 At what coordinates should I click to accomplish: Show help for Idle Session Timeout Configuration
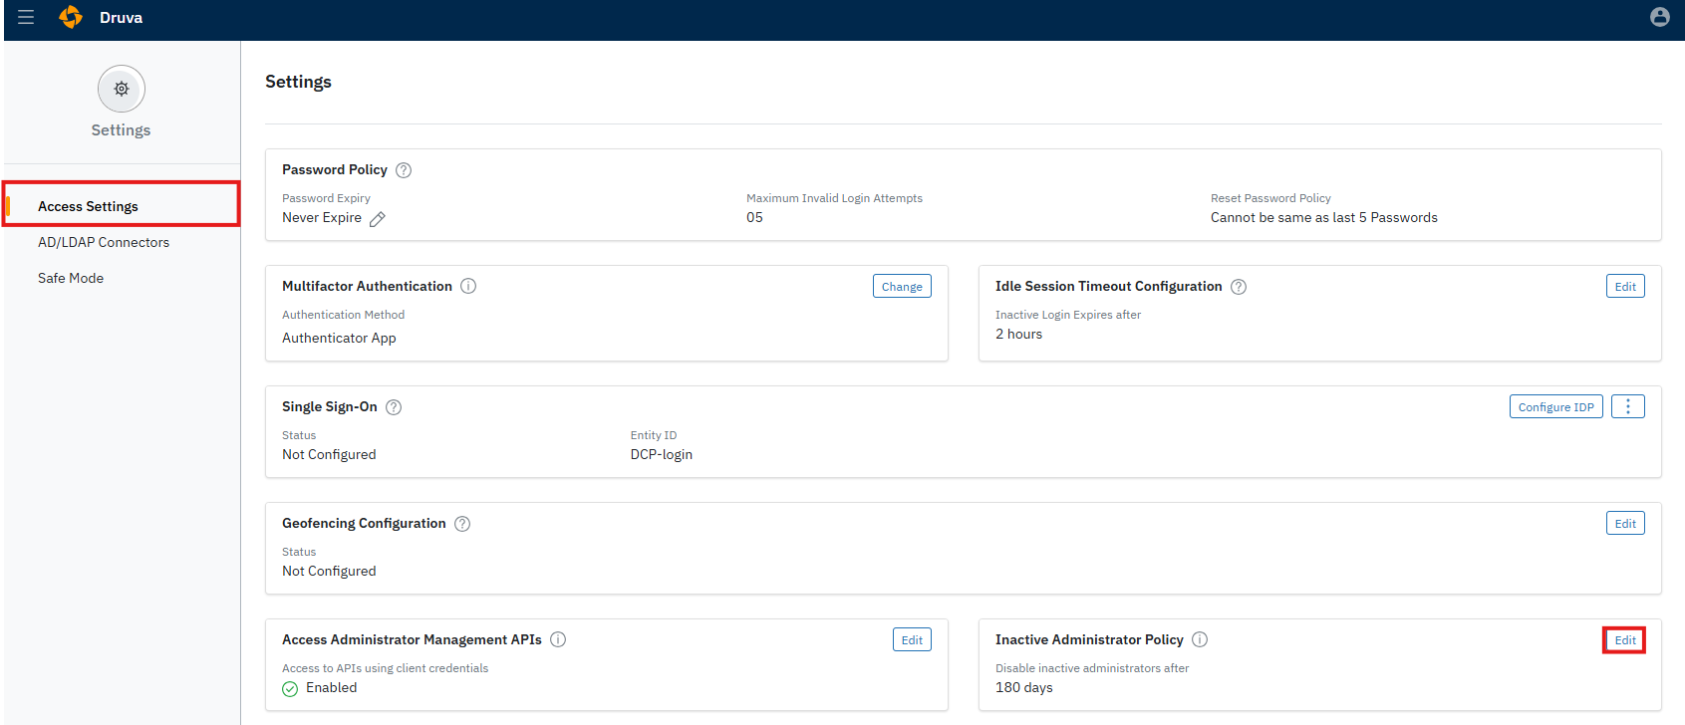tap(1239, 287)
